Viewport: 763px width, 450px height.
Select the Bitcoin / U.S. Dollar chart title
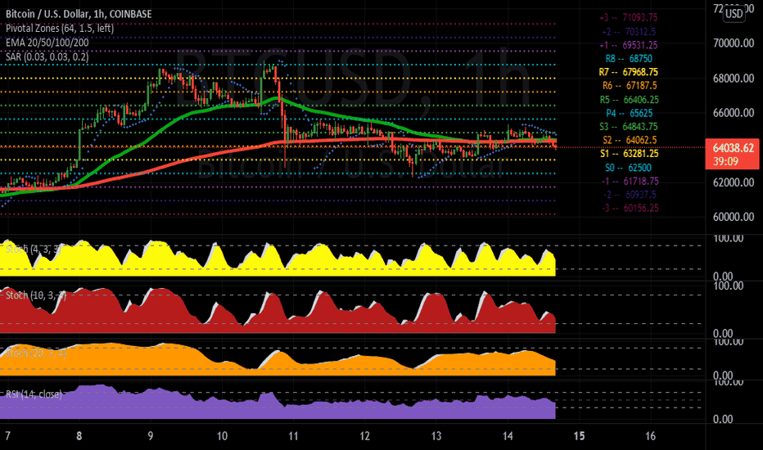coord(79,14)
